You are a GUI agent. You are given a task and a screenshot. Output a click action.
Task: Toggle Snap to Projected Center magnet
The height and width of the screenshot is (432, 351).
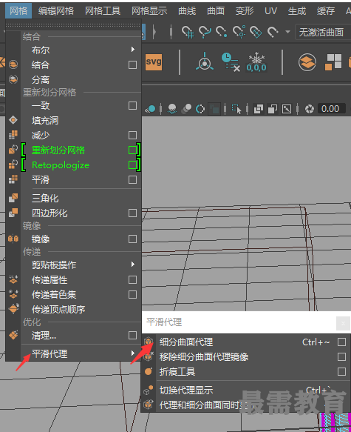coord(239,32)
